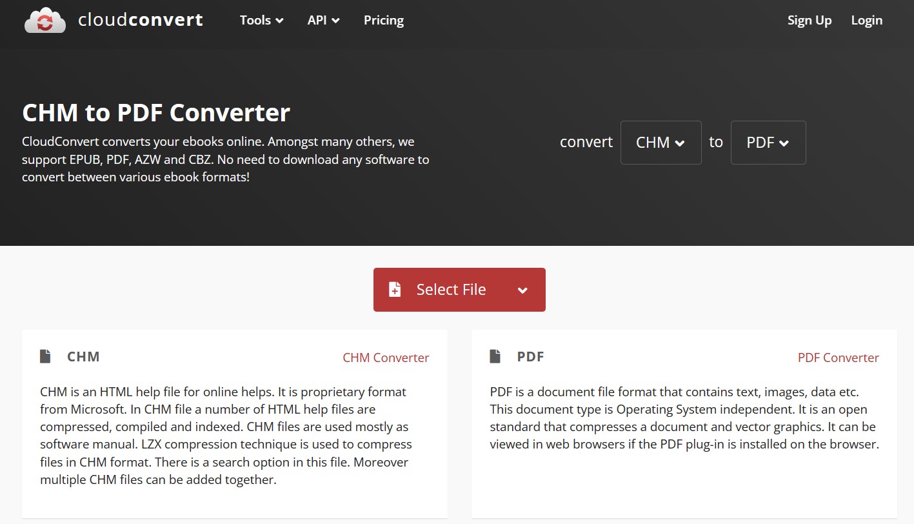Click the file-plus icon on Select File
The width and height of the screenshot is (914, 524).
coord(395,290)
